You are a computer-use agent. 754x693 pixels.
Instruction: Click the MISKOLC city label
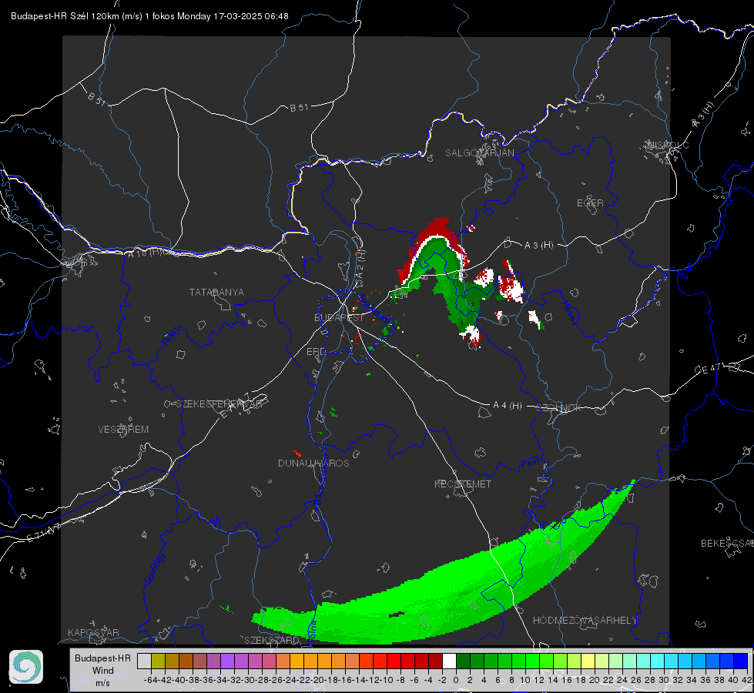point(669,145)
